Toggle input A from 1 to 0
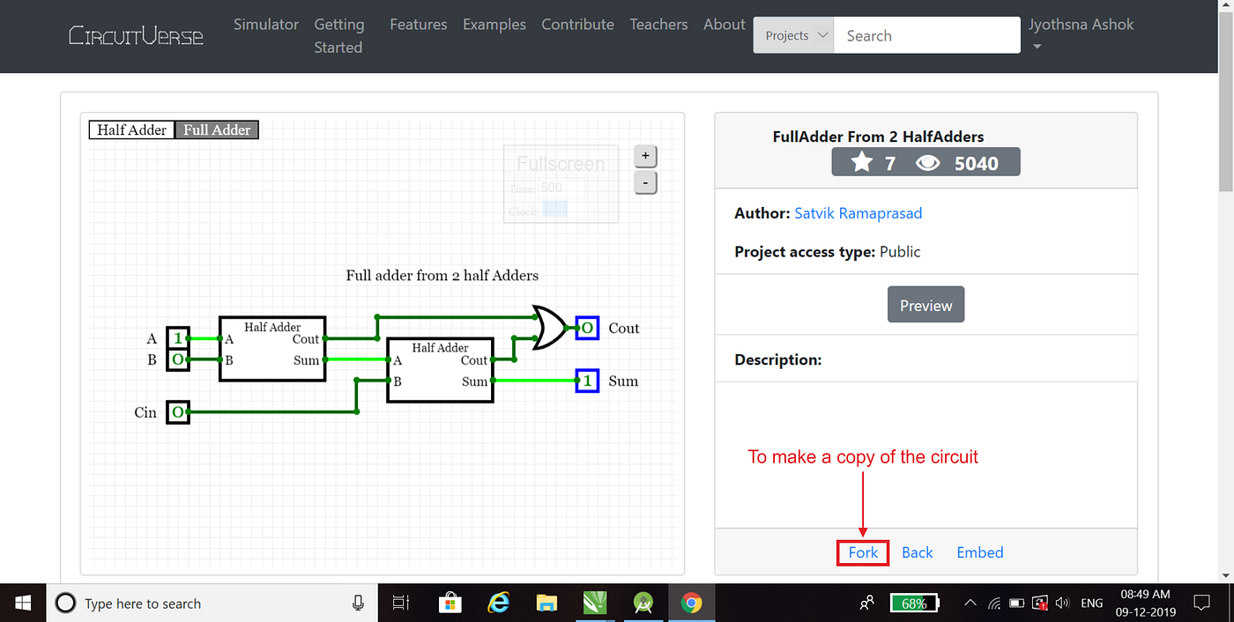The height and width of the screenshot is (622, 1234). coord(178,339)
